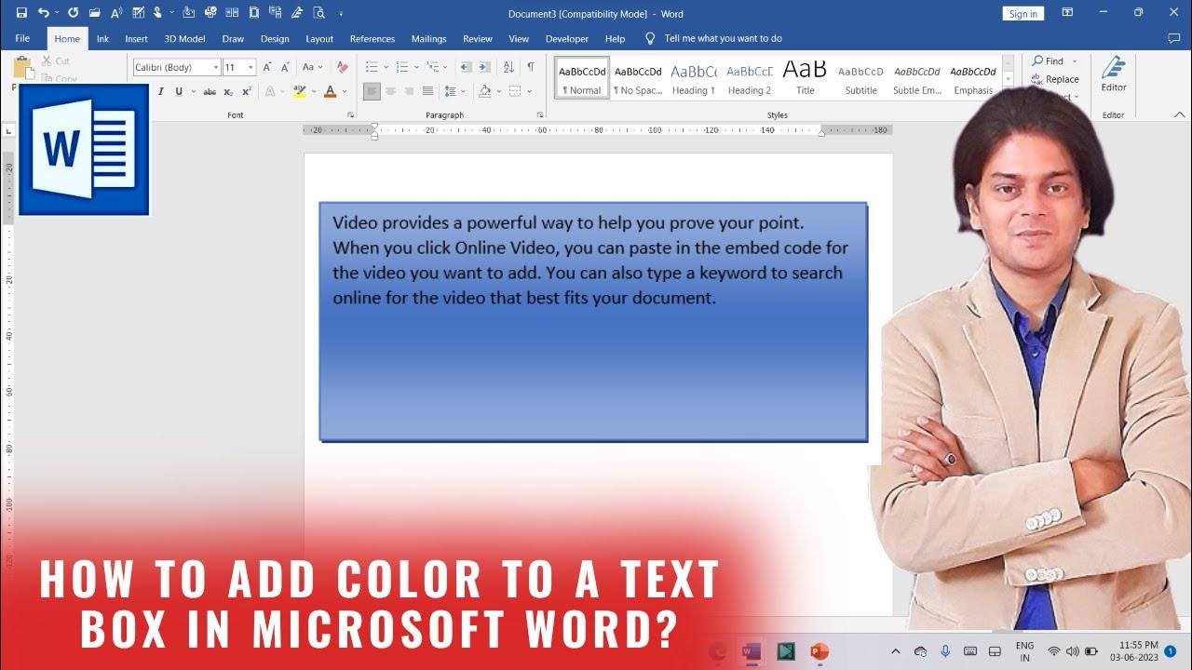
Task: Open the comments icon at ribbon right
Action: coord(1173,39)
